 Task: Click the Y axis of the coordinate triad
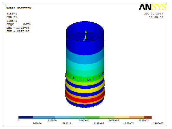point(85,36)
